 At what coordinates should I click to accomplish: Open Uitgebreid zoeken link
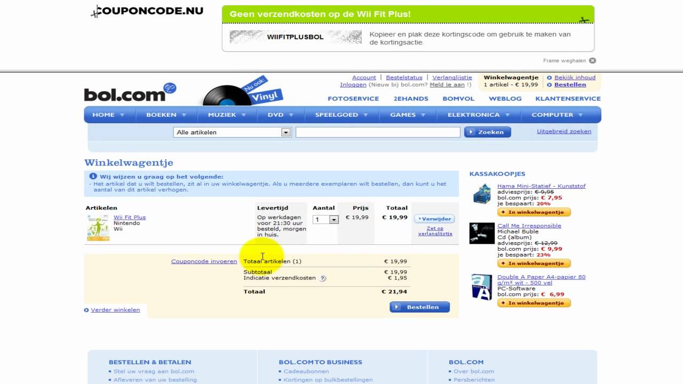(564, 131)
